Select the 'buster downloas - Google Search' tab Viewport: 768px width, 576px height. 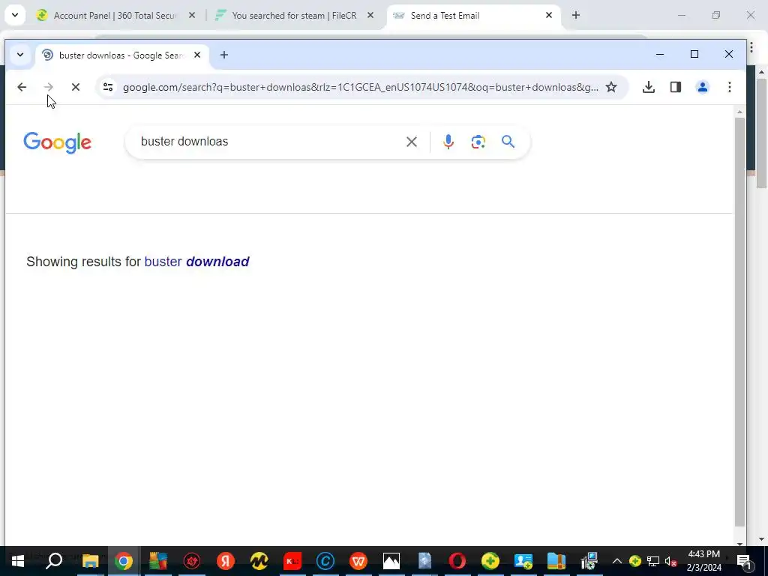[121, 55]
